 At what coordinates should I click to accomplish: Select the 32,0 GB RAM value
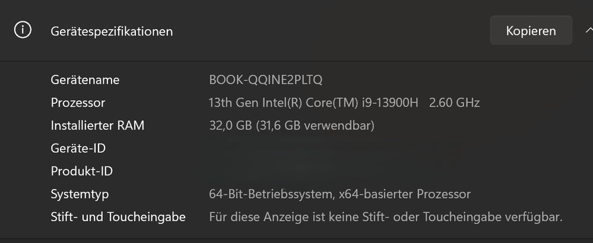[x=230, y=125]
